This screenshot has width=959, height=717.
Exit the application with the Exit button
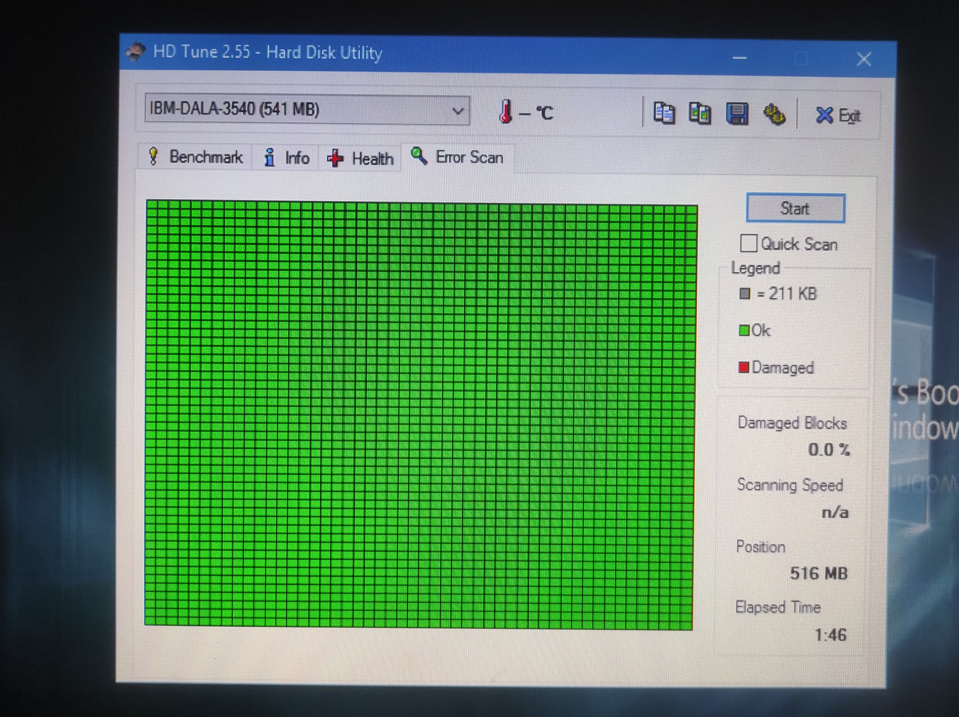click(x=838, y=116)
